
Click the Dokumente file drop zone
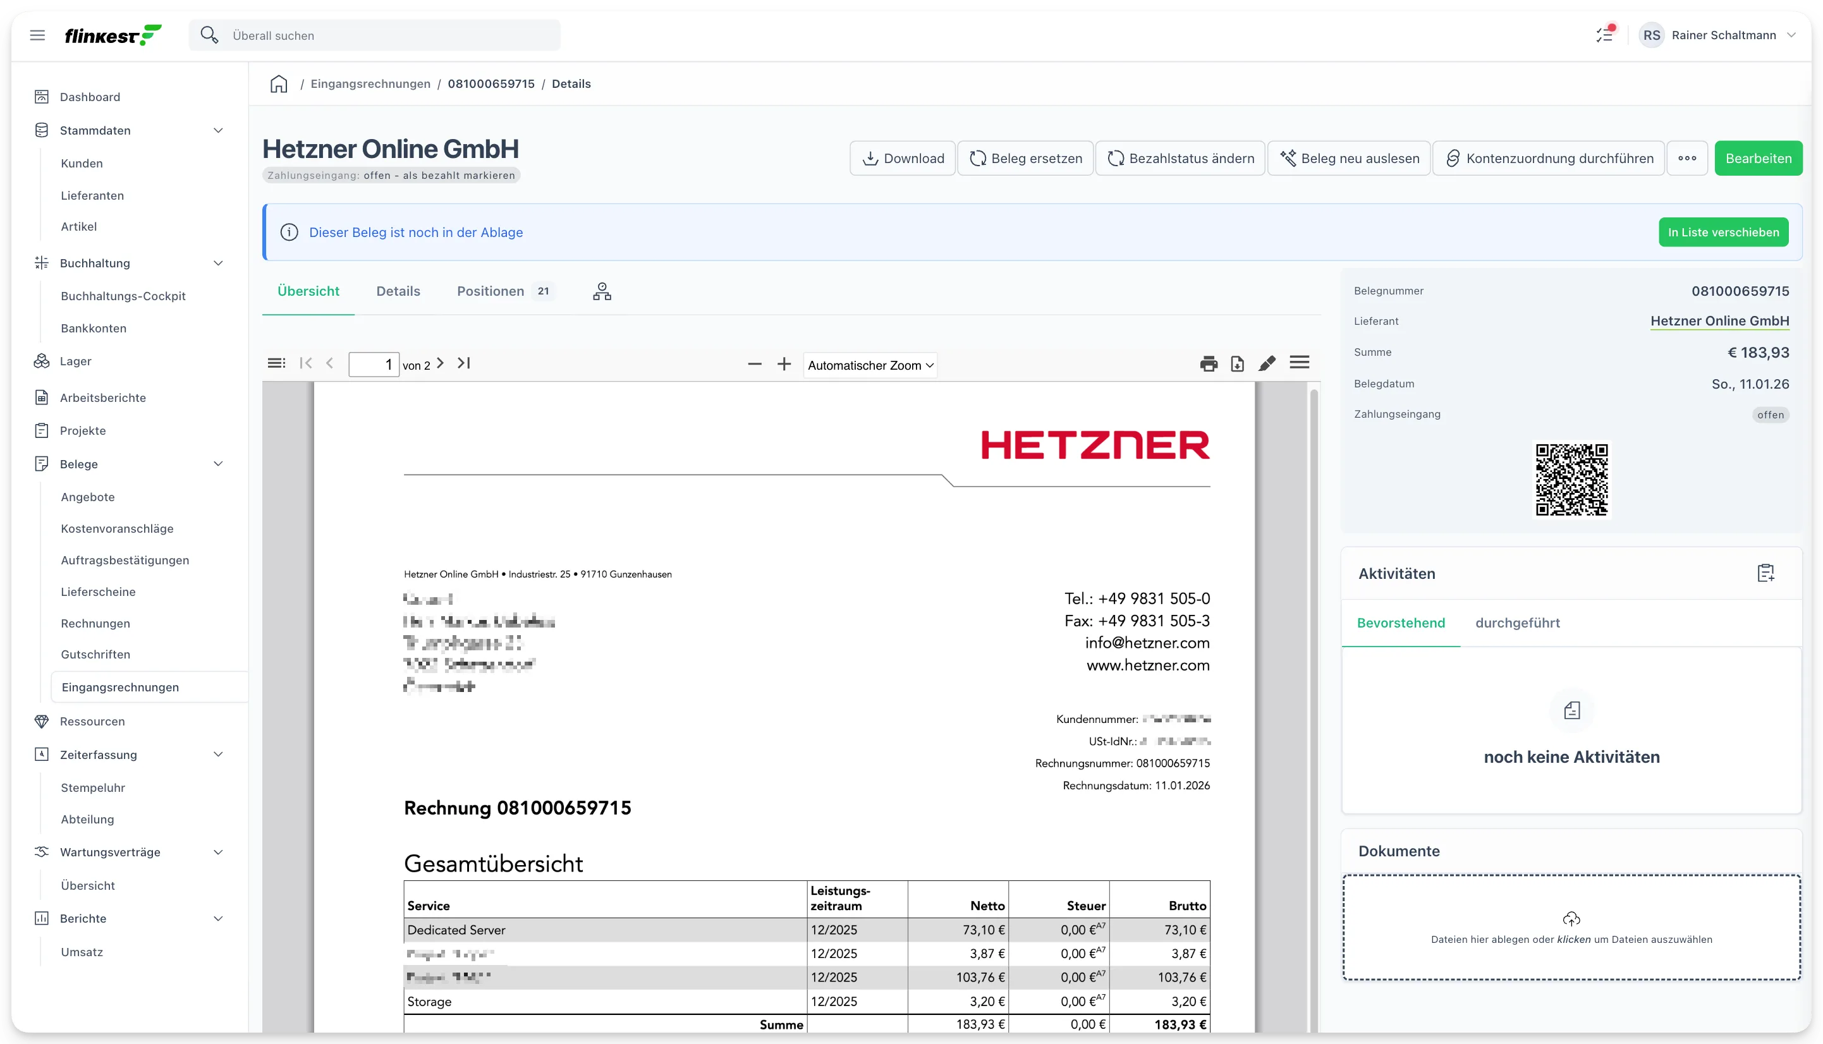coord(1571,927)
